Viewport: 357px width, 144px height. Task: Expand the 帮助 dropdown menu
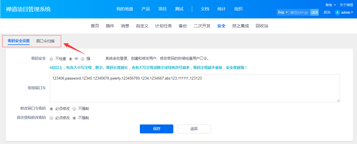(x=330, y=5)
